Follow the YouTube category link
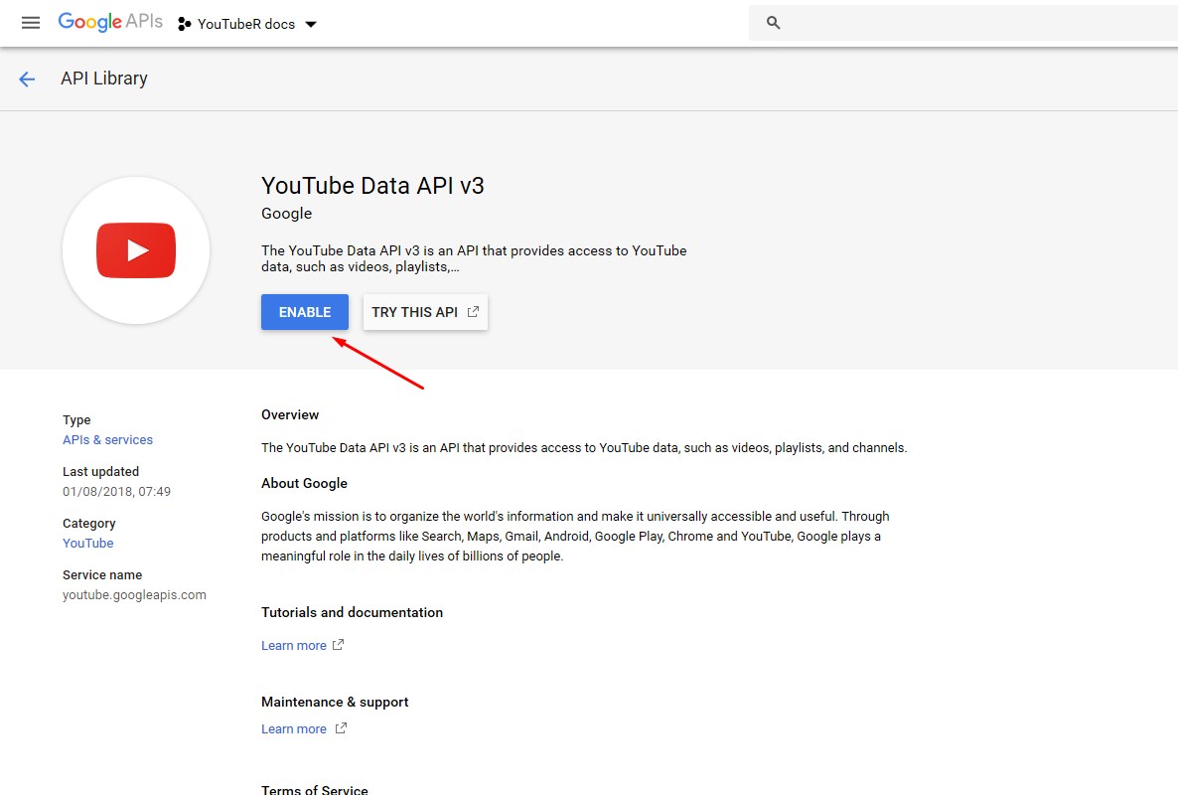1178x795 pixels. click(87, 544)
